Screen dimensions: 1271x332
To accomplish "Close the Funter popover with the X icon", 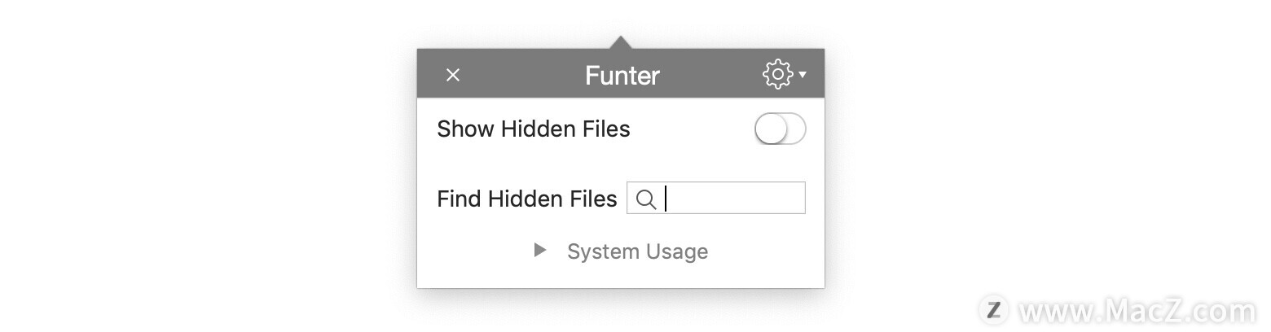I will (453, 75).
